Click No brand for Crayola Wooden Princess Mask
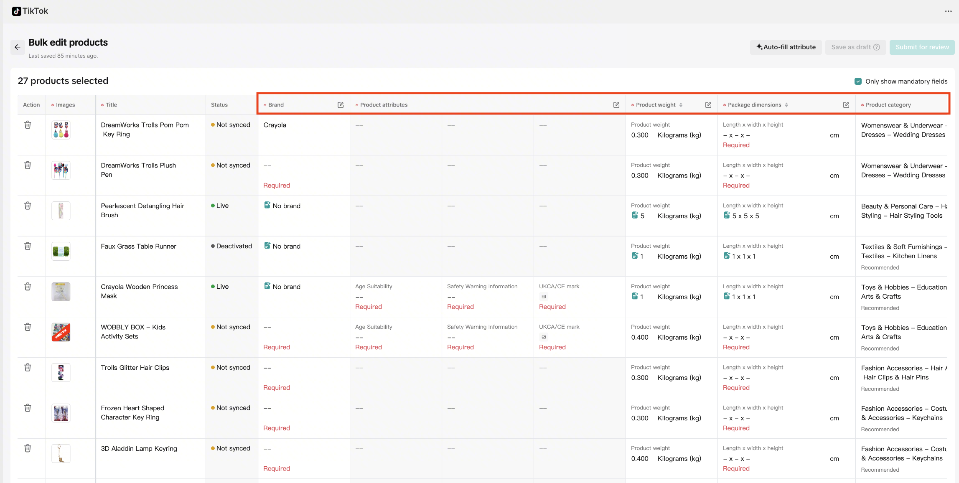Image resolution: width=959 pixels, height=483 pixels. [x=287, y=287]
